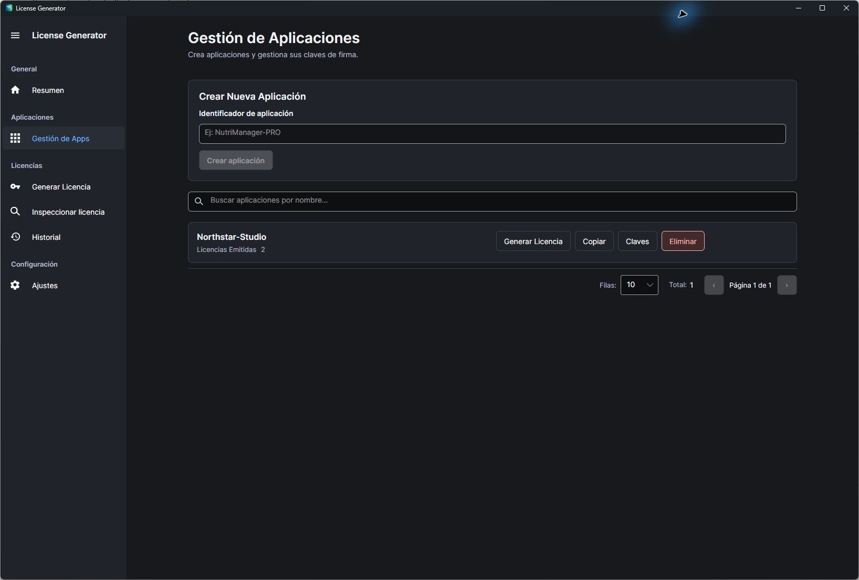Select Gestión de Apps in sidebar
The width and height of the screenshot is (859, 580).
(x=64, y=138)
